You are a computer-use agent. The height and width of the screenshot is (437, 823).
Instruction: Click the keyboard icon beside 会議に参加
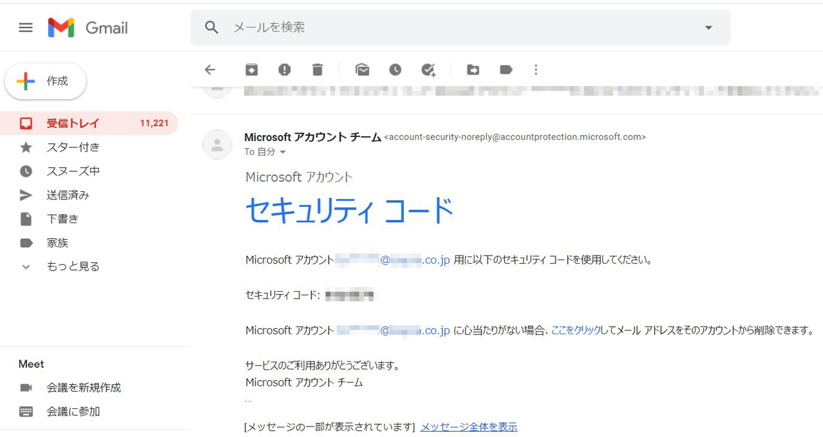(x=26, y=412)
